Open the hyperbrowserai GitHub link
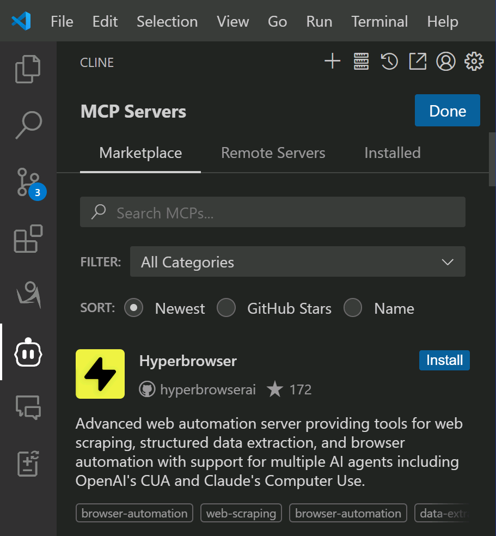496x536 pixels. (x=207, y=390)
